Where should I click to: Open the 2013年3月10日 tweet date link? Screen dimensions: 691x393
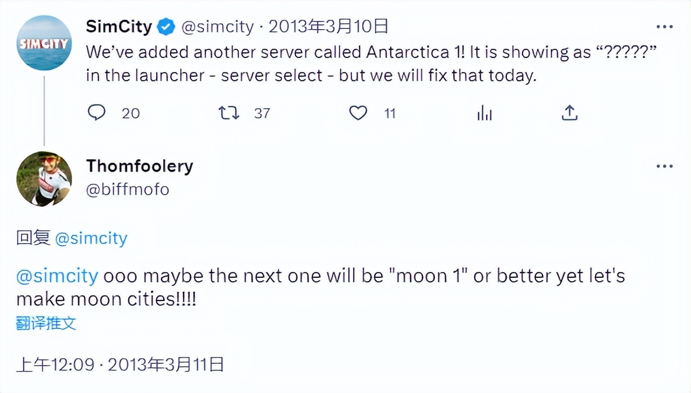[329, 27]
